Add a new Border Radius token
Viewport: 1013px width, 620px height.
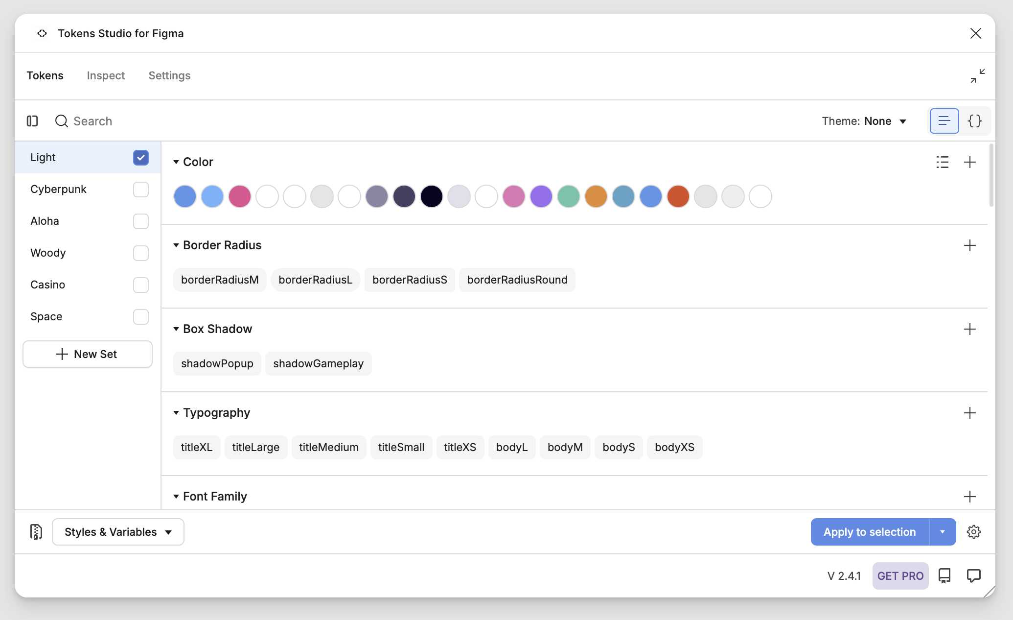click(969, 245)
